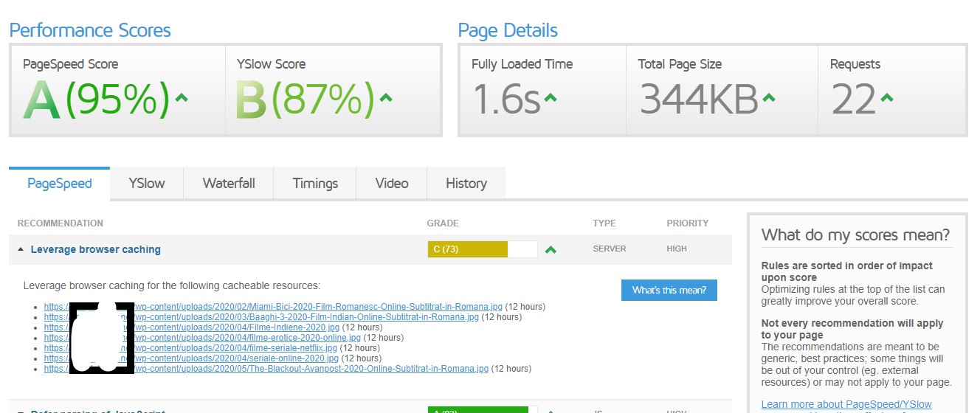Click the What's this mean? button

coord(669,290)
